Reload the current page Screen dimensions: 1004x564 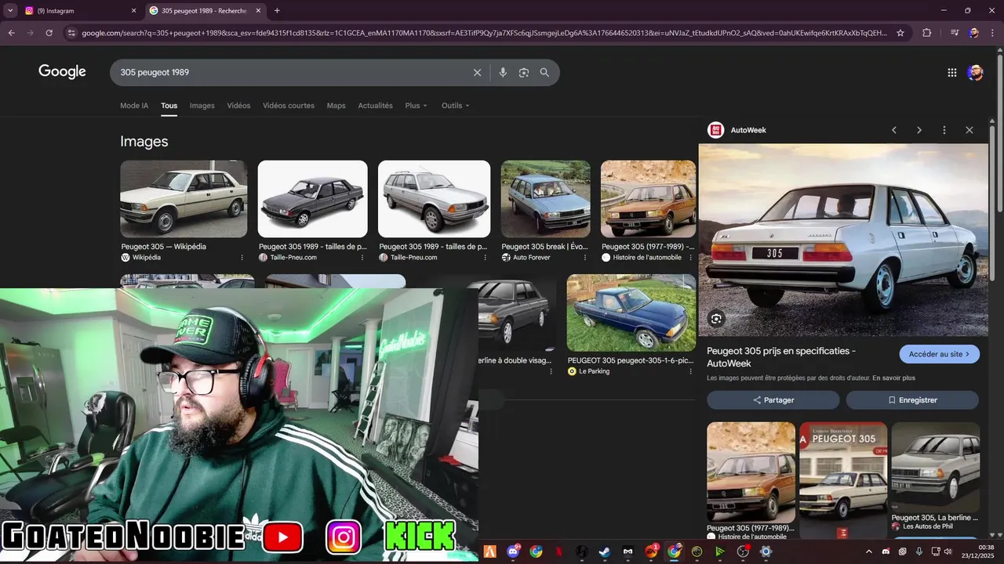click(x=49, y=33)
